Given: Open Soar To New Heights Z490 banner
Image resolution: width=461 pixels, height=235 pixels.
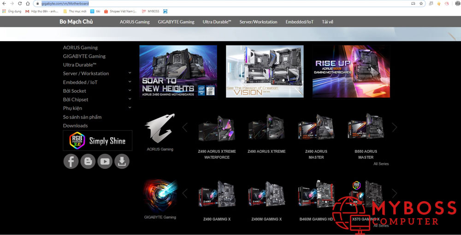Looking at the screenshot, I should 178,72.
